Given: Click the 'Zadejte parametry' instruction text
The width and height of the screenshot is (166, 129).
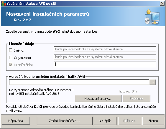Looking at the screenshot, I should click(52, 32).
